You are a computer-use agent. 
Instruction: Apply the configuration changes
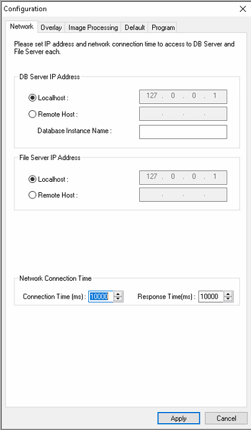(x=178, y=418)
